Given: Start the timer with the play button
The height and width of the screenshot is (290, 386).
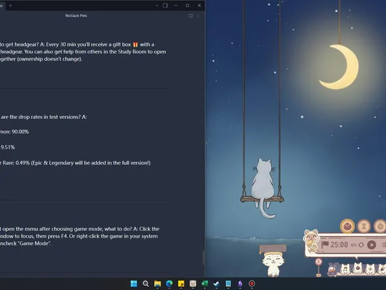Looking at the screenshot, I should [x=372, y=245].
